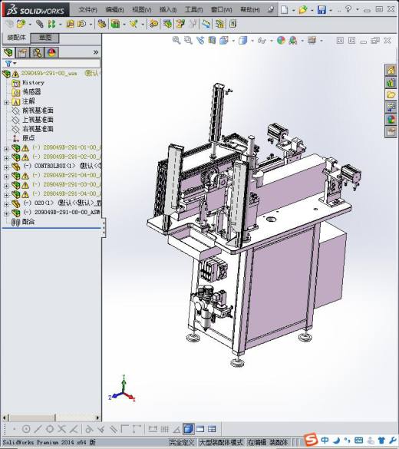This screenshot has height=449, width=399.
Task: Switch to the 草图 tab
Action: [x=45, y=38]
